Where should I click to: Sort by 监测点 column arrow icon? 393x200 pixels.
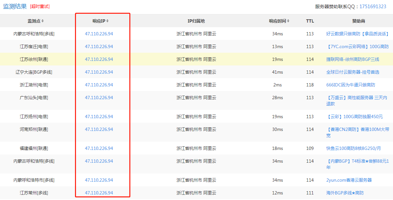(x=43, y=21)
